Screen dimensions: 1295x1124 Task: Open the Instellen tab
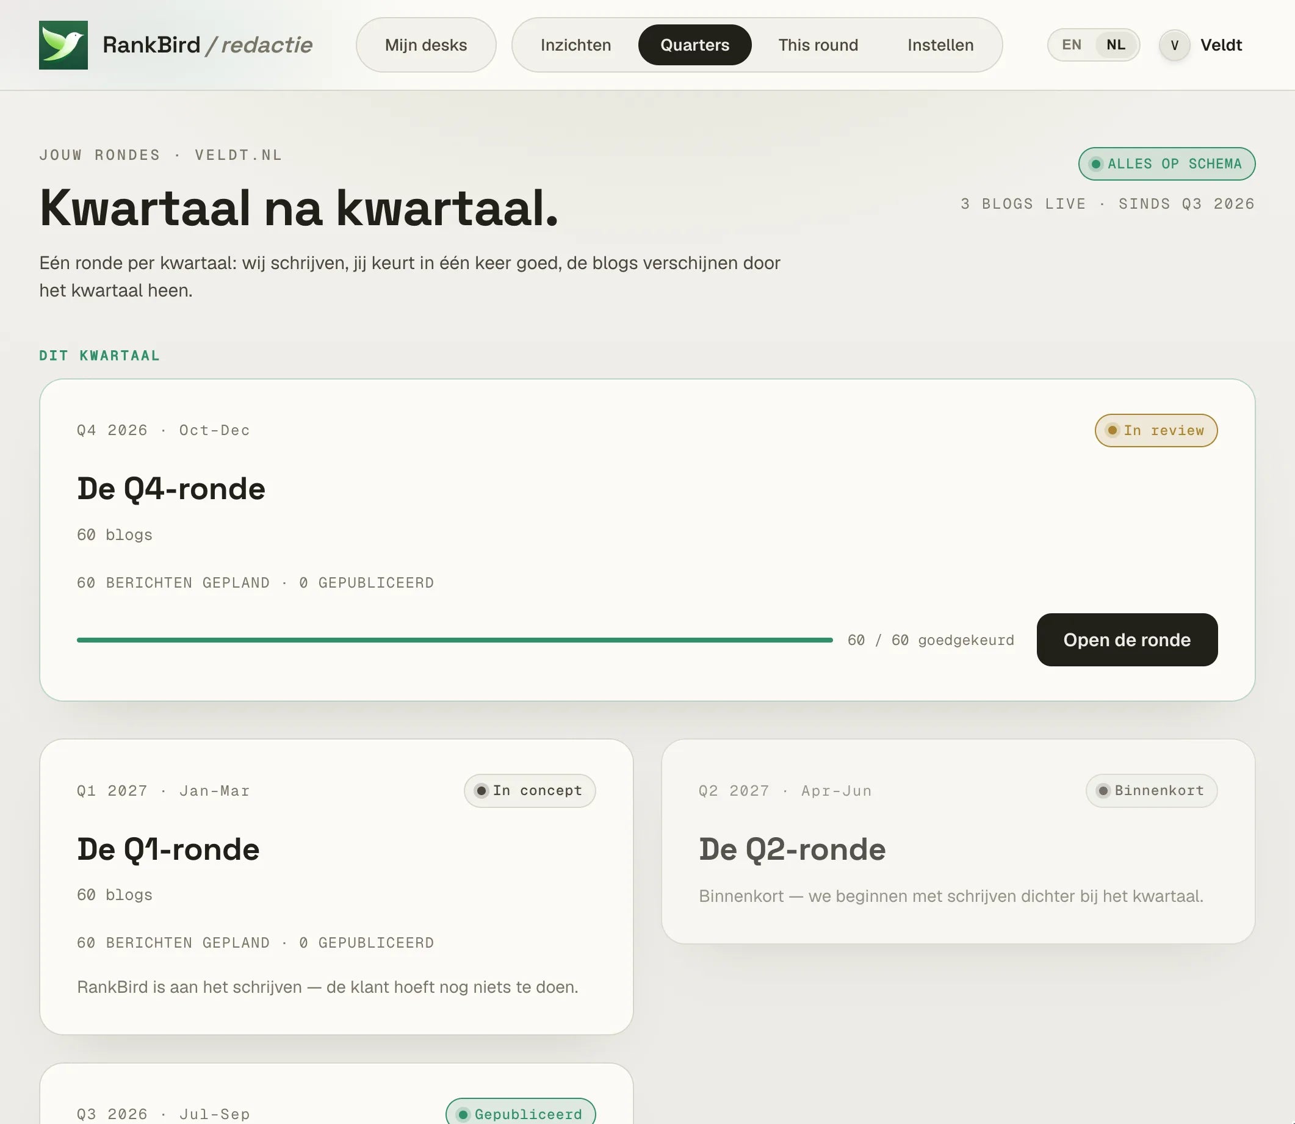tap(940, 45)
